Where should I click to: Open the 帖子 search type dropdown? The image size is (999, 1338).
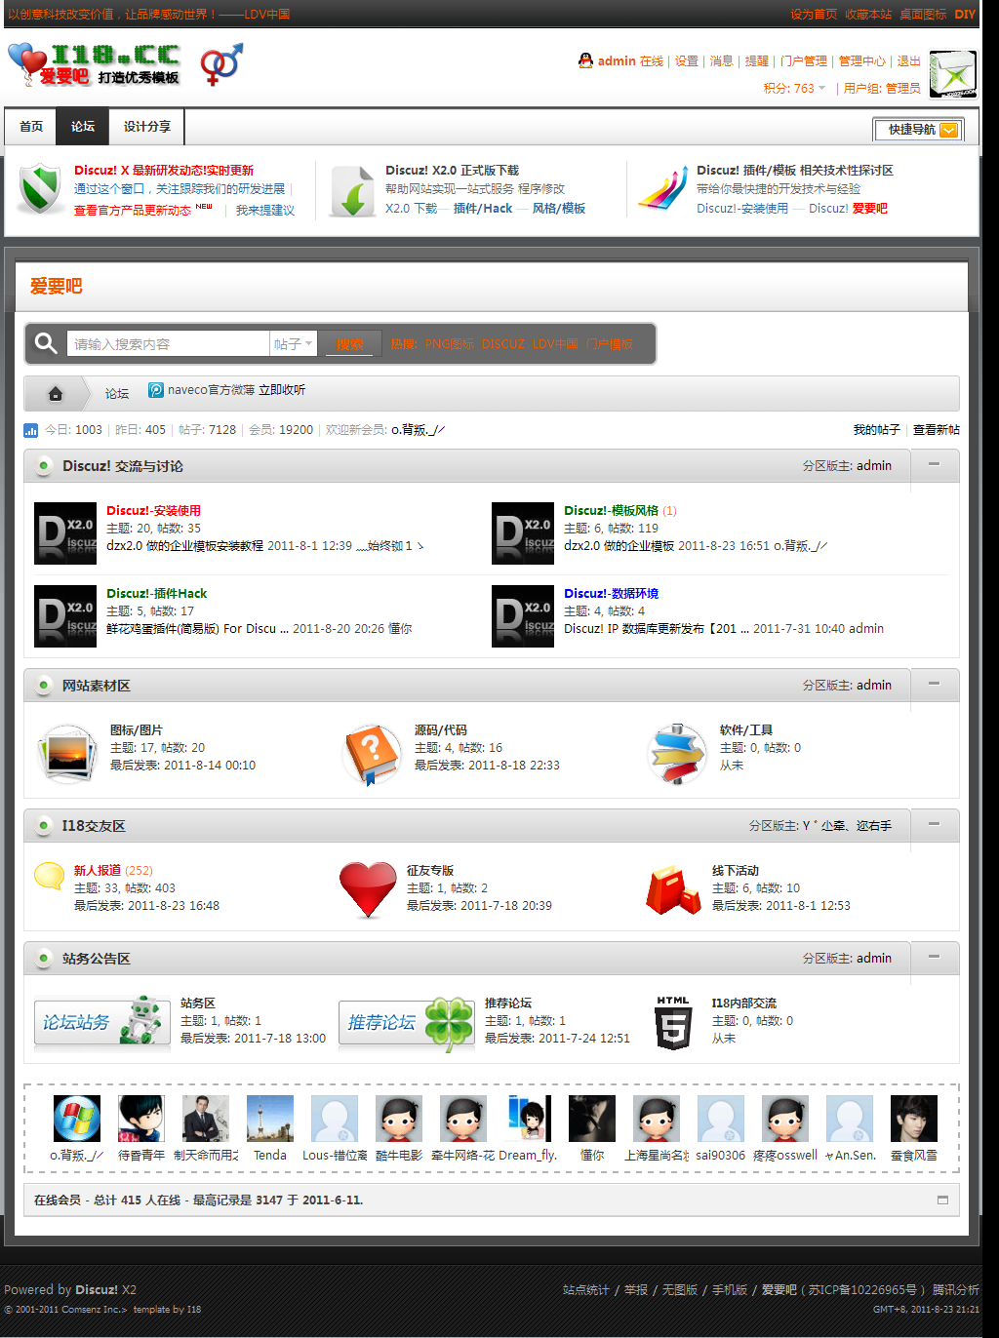294,343
